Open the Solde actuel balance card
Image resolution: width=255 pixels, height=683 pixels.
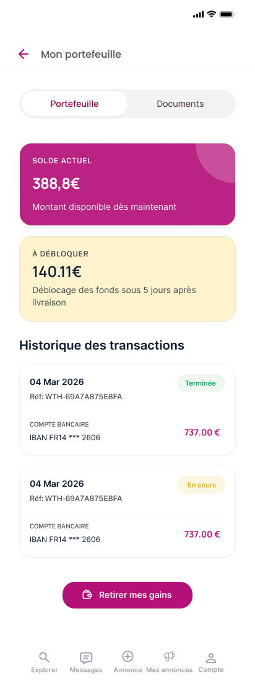click(127, 184)
